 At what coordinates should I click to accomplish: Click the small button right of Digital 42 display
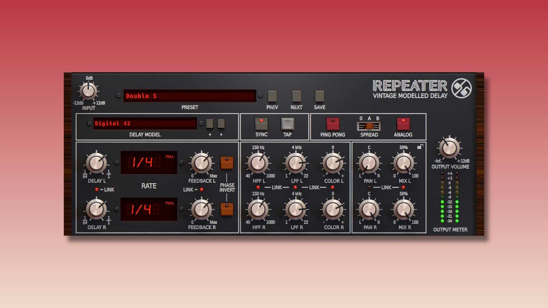201,123
